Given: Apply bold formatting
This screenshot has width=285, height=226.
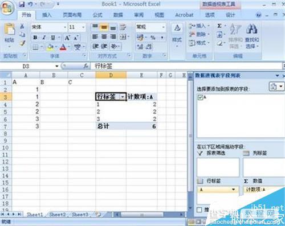Looking at the screenshot, I should click(35, 38).
